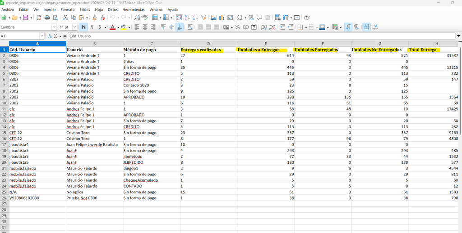
Task: Insert a chart using chart icon
Action: coord(222,18)
